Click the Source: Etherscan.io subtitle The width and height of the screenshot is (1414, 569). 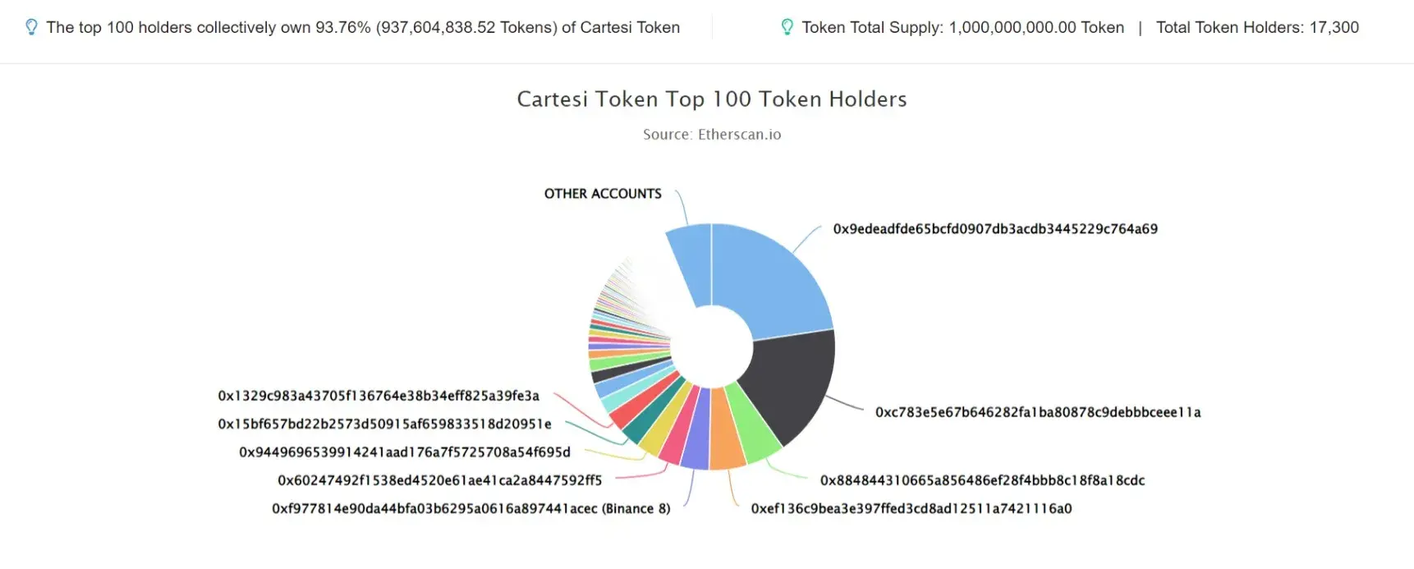(x=712, y=135)
